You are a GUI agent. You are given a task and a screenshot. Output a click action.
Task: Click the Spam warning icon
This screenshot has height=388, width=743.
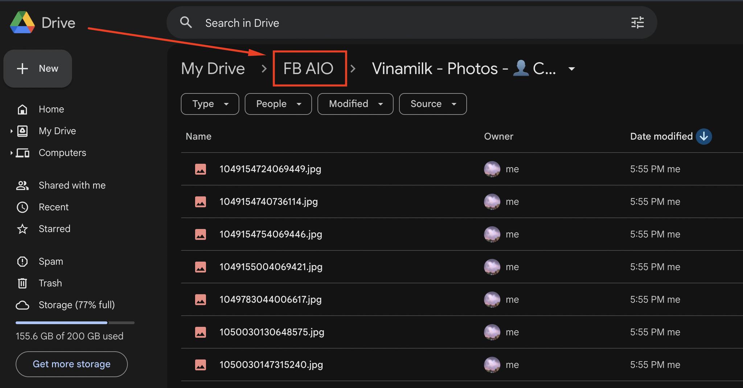pos(22,261)
